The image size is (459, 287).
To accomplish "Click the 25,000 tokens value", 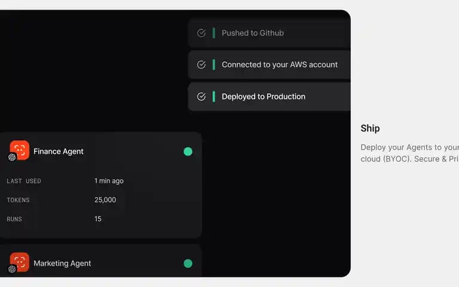I will [105, 200].
